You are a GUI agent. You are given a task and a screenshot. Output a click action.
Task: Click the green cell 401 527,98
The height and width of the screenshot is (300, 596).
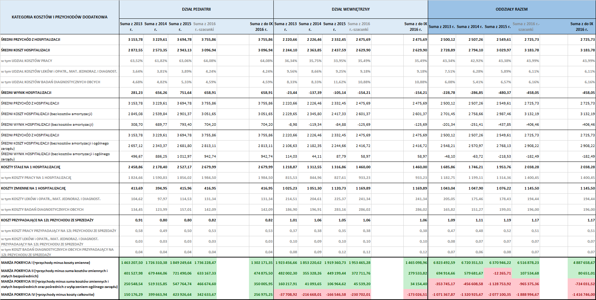(x=131, y=273)
